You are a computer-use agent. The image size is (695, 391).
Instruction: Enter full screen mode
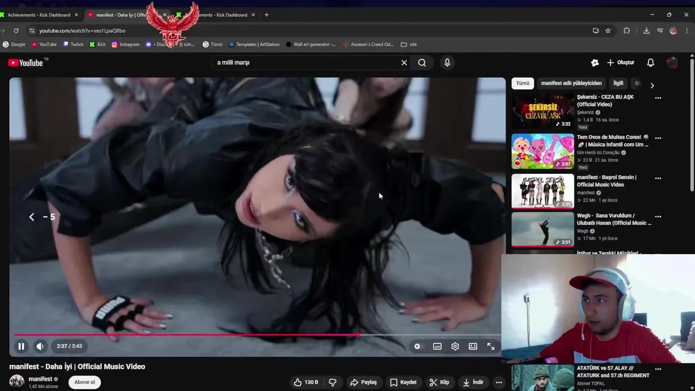[x=491, y=346]
